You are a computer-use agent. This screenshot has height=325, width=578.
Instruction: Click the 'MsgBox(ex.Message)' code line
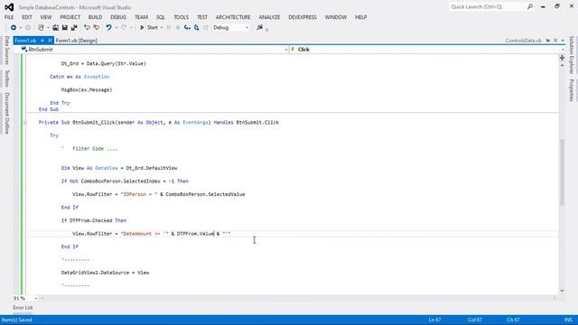click(x=87, y=89)
